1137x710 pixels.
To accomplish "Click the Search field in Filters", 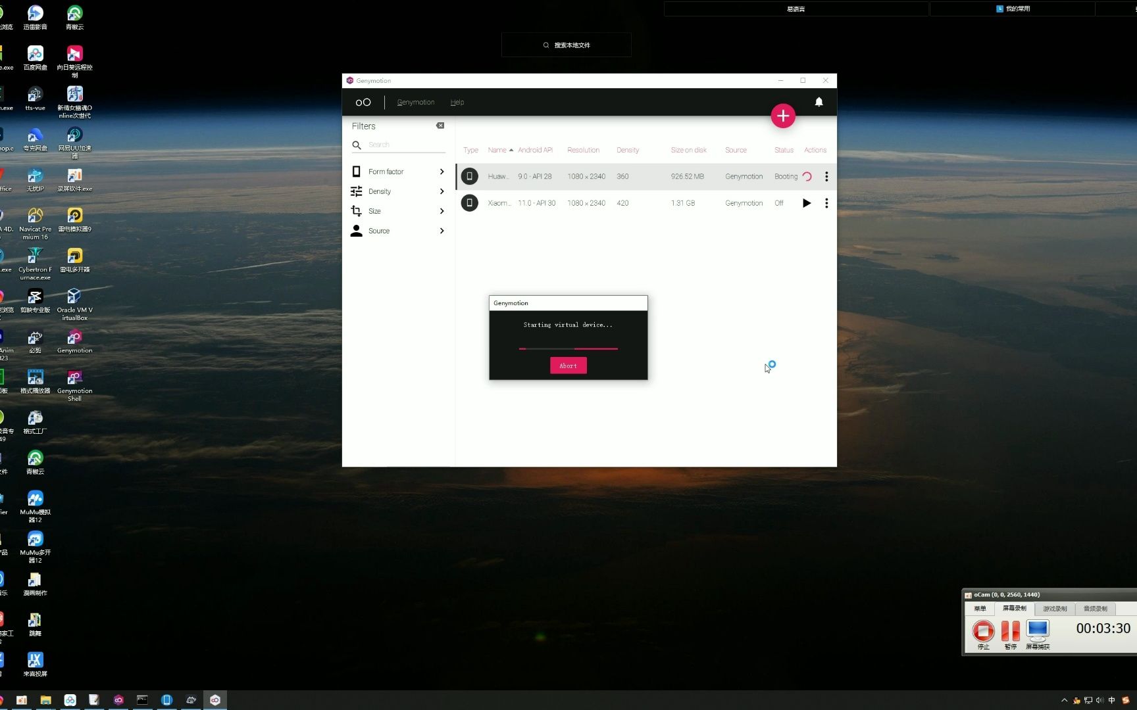I will tap(406, 145).
